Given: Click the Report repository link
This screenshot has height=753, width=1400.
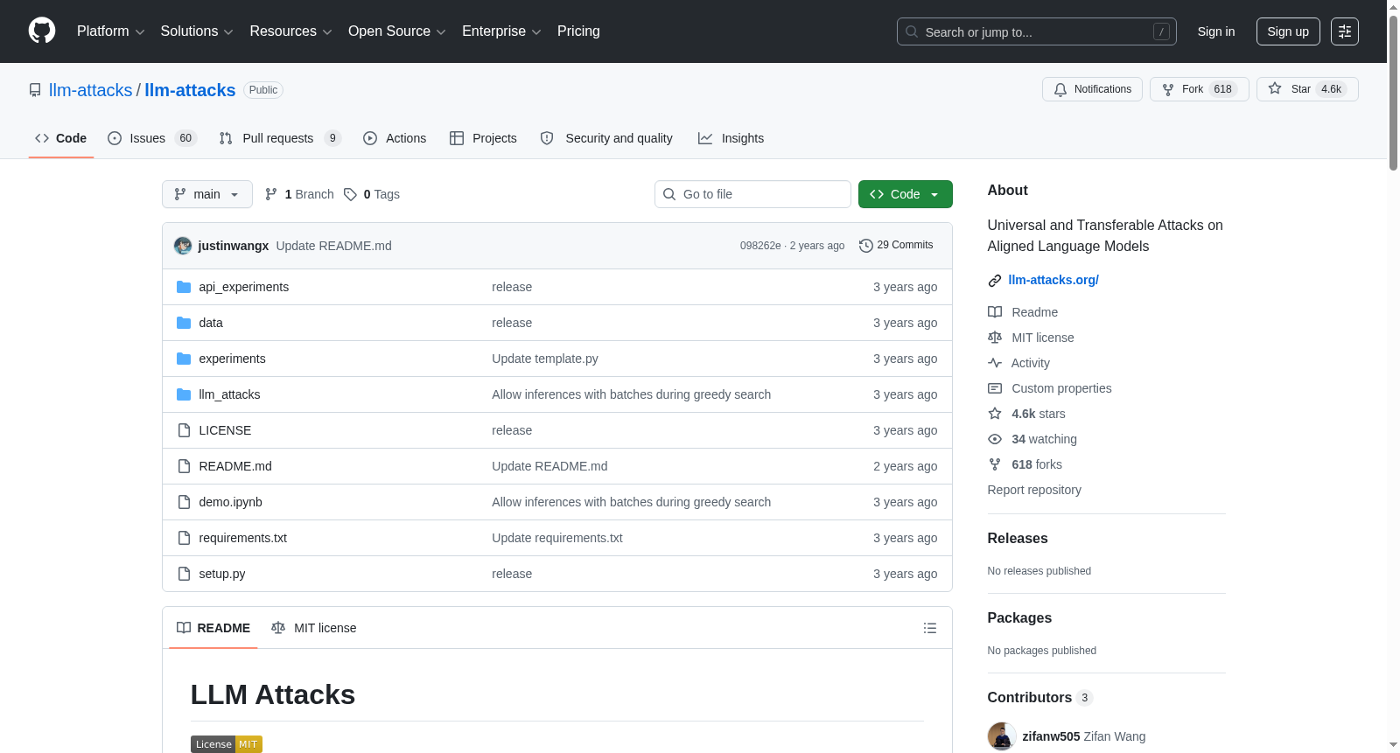Looking at the screenshot, I should pyautogui.click(x=1034, y=490).
